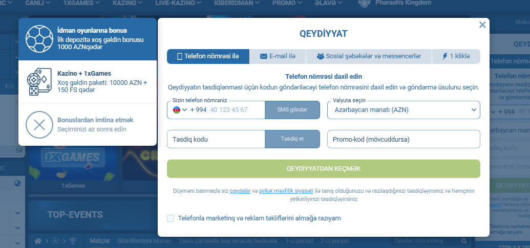Select the Sosial şəbəkələr və messencerlər tab
This screenshot has height=248, width=530.
click(369, 56)
